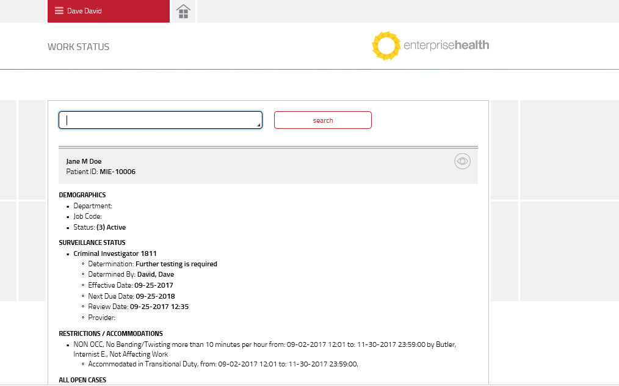The height and width of the screenshot is (386, 619).
Task: Select Criminal Investigator 1811 entry
Action: (x=115, y=253)
